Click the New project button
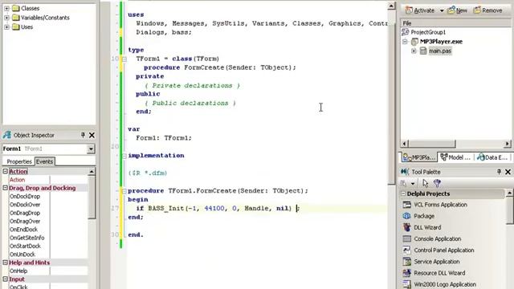Screen dimensions: 514x289 coord(458,10)
